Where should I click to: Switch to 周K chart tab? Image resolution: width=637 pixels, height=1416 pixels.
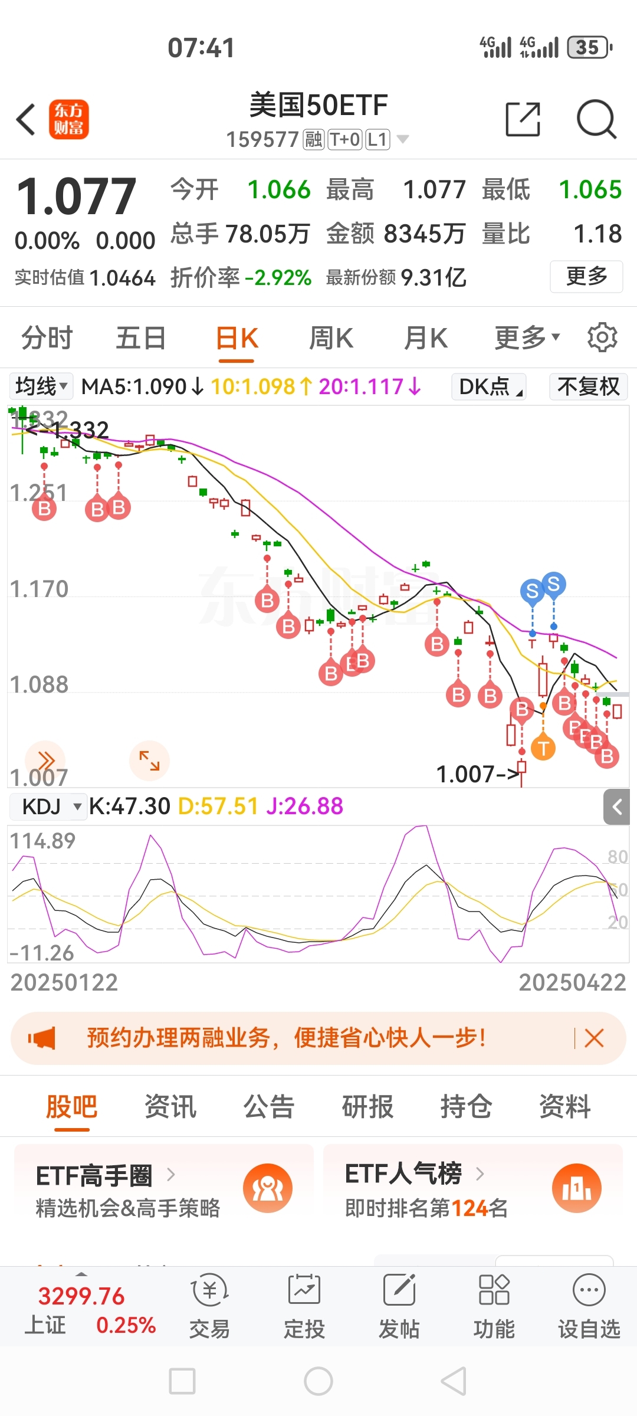331,337
